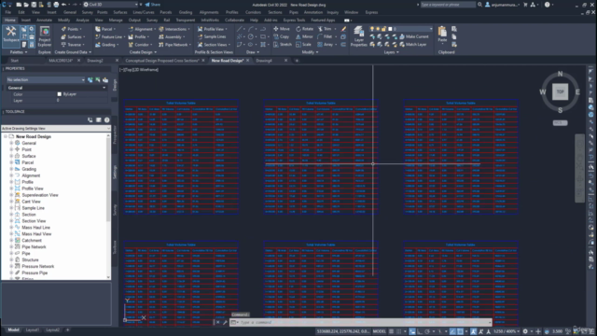
Task: Open the Annotate ribbon tab
Action: (44, 21)
